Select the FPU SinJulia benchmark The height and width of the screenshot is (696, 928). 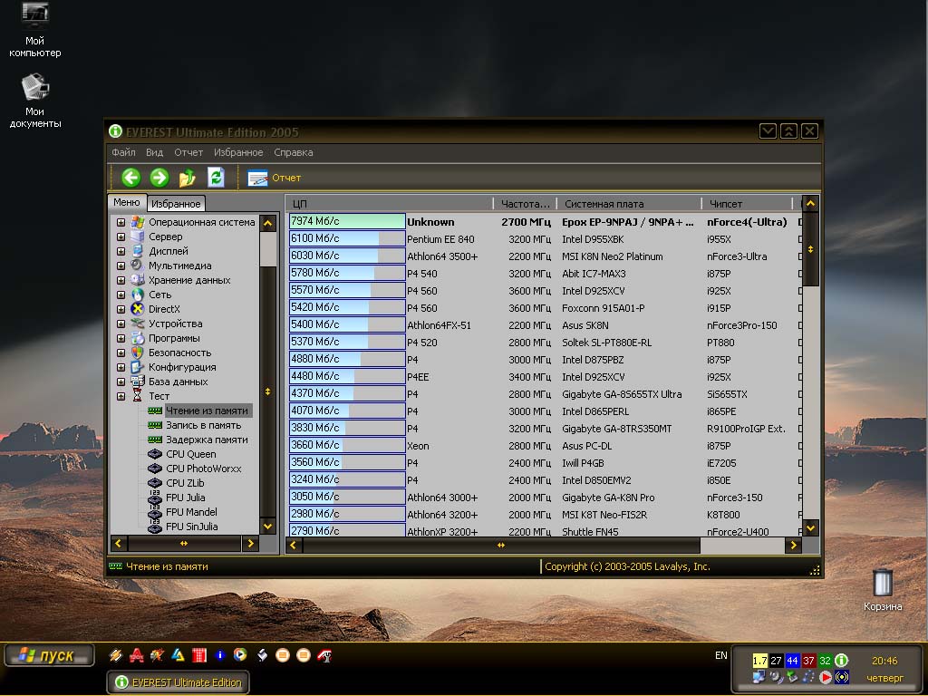192,527
